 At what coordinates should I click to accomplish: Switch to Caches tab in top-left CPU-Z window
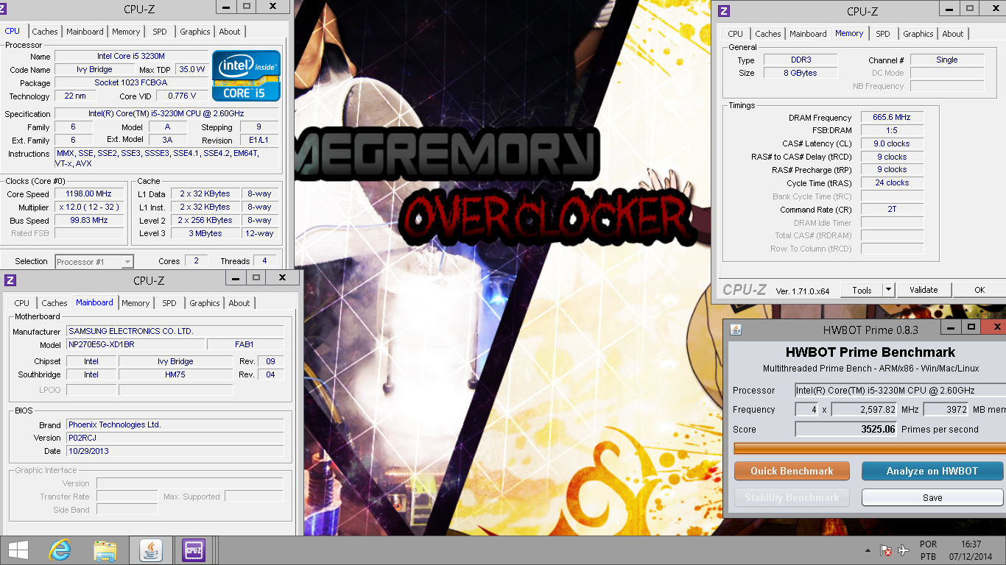tap(45, 32)
